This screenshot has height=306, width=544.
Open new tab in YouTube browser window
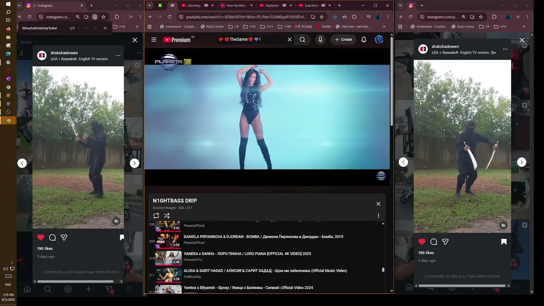pos(339,6)
